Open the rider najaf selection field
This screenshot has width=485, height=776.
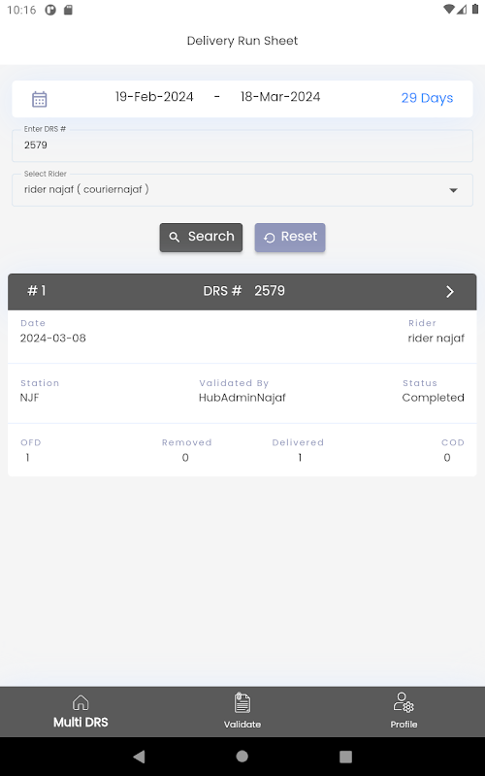pos(242,190)
